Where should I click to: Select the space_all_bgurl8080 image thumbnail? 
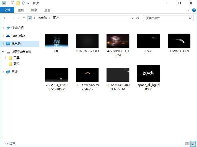(148, 73)
